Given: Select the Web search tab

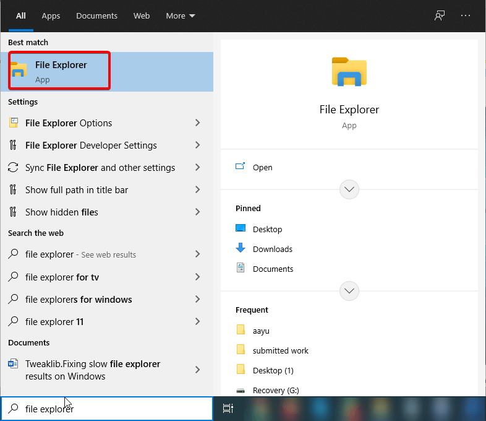Looking at the screenshot, I should (x=142, y=15).
